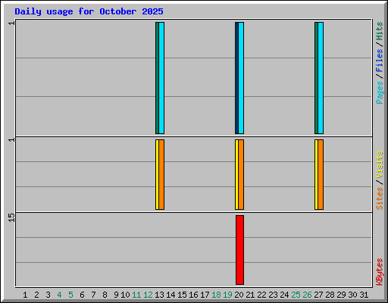Click the cyan Pages legend label
Image resolution: width=388 pixels, height=303 pixels.
[x=379, y=92]
